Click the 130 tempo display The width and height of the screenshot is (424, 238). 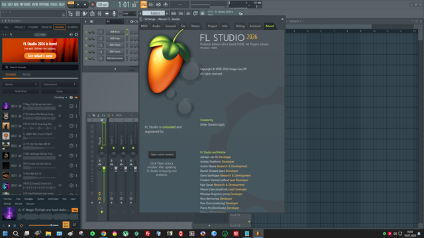pos(103,5)
